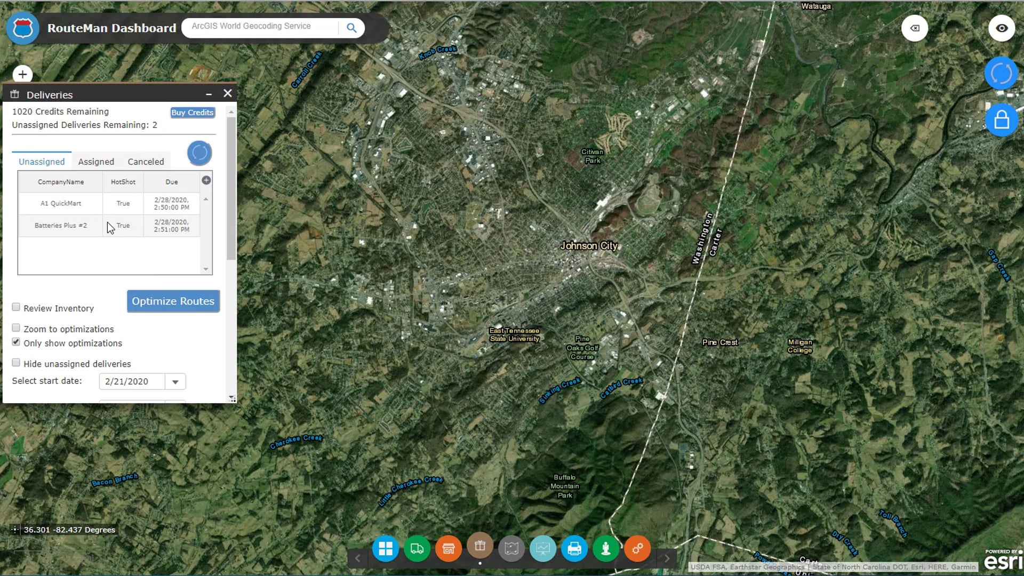Image resolution: width=1024 pixels, height=576 pixels.
Task: Open the brown gift box Deliveries widget
Action: (480, 545)
